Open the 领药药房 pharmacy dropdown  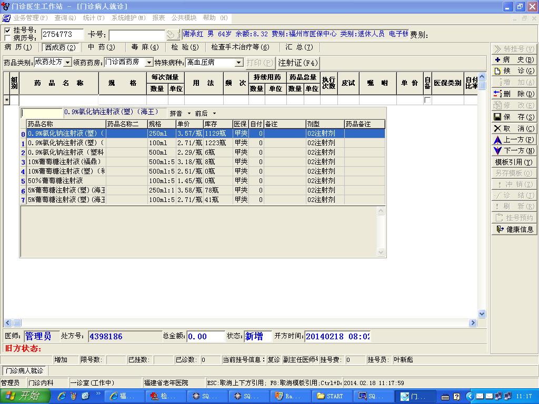pos(148,63)
